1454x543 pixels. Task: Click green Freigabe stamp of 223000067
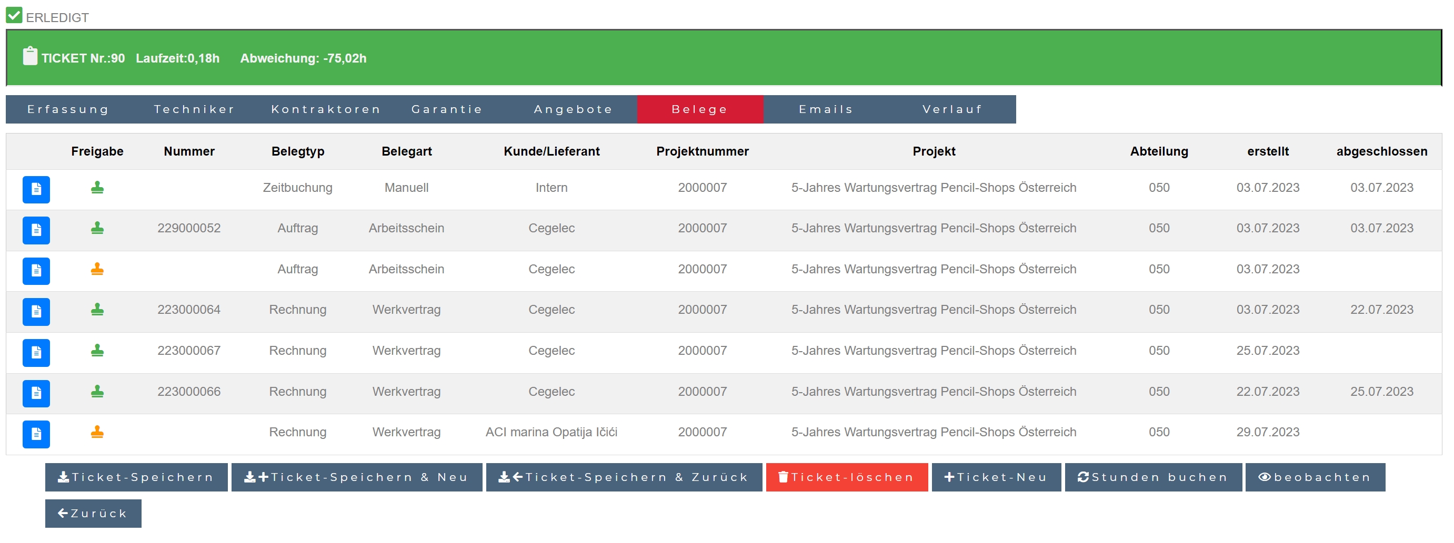pyautogui.click(x=97, y=351)
